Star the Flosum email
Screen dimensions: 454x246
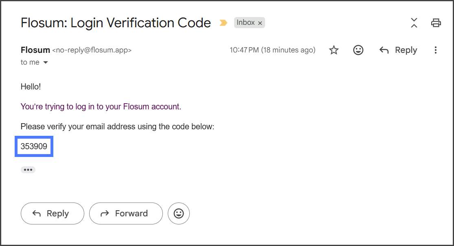click(x=334, y=50)
